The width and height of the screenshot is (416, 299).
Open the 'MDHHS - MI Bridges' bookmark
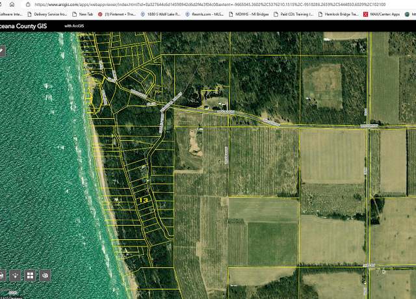(248, 14)
